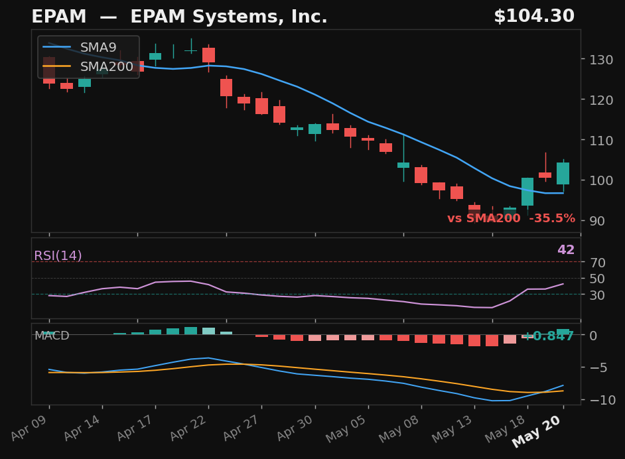Click the RSI 70 axis label

coord(598,263)
